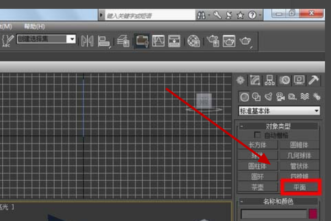Select the Systems category icon
Screen dimensions: 331x221
pyautogui.click(x=317, y=97)
